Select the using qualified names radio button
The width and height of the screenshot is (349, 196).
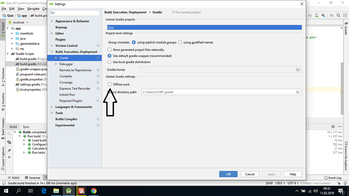[x=180, y=42]
